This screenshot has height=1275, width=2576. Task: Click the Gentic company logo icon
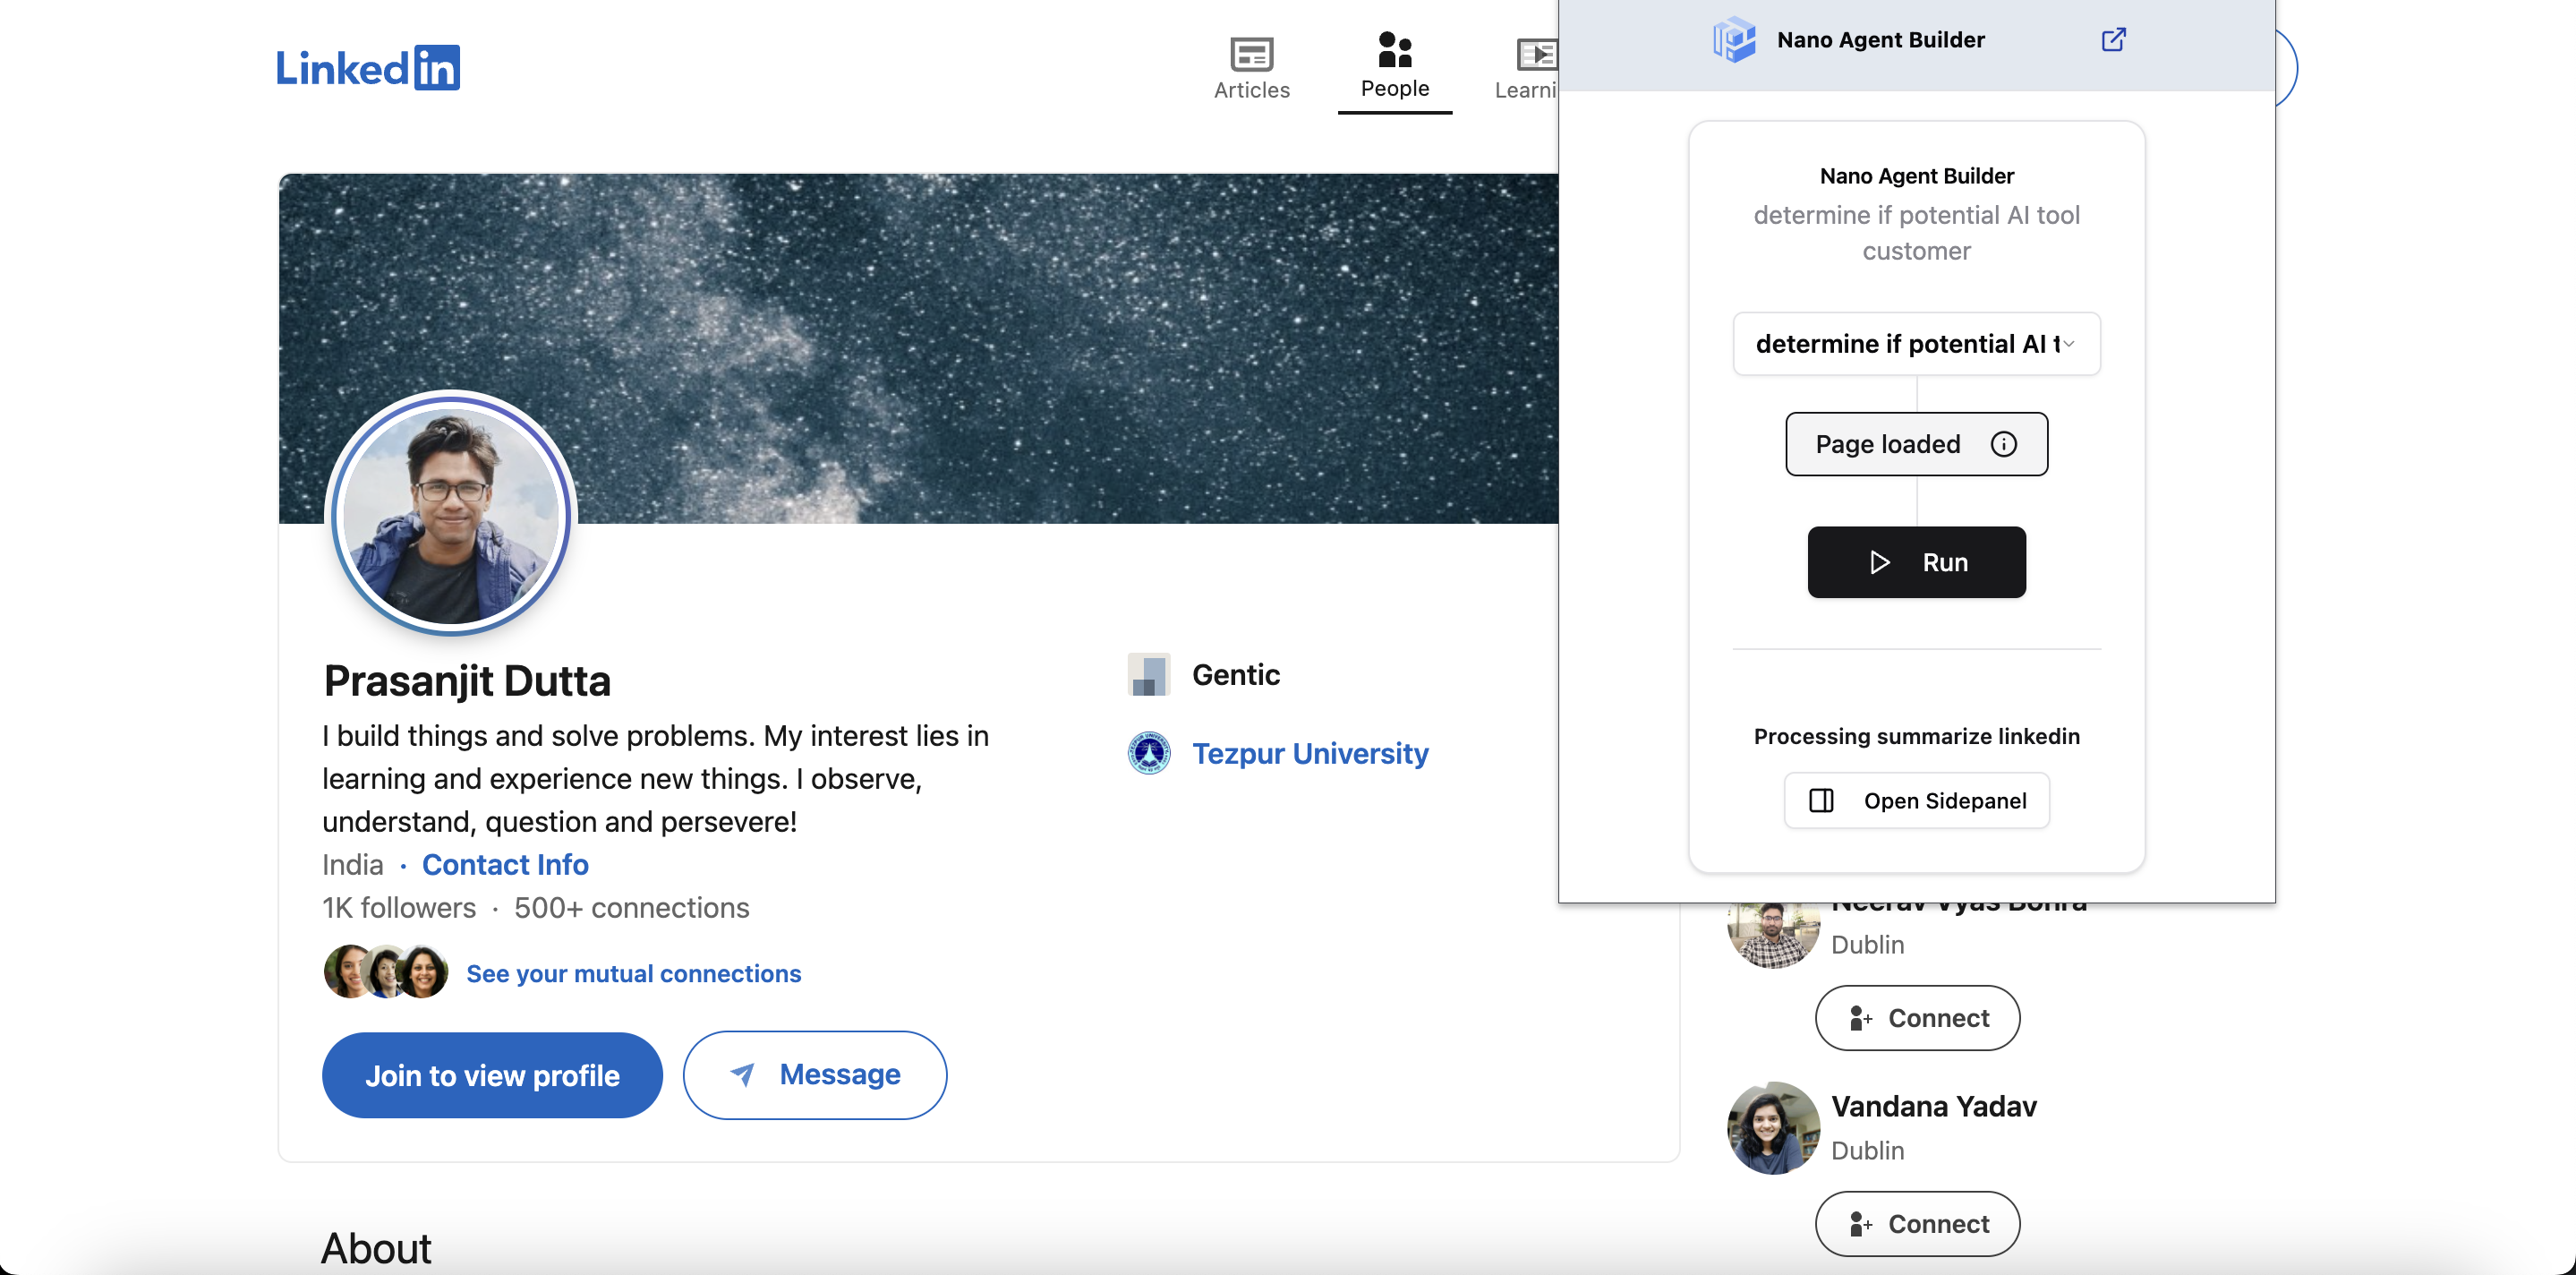pos(1148,675)
